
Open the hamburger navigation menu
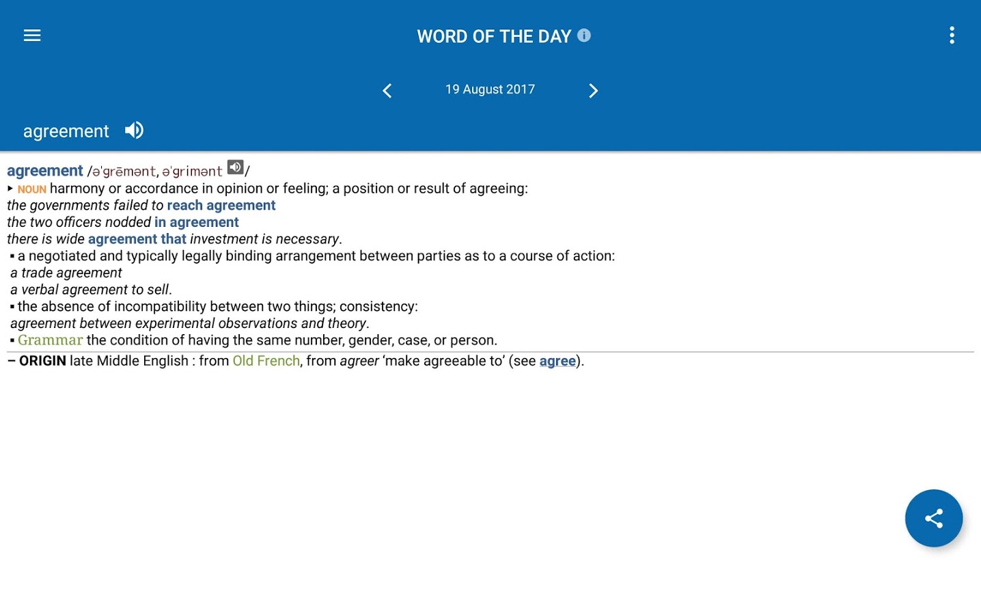(x=32, y=36)
